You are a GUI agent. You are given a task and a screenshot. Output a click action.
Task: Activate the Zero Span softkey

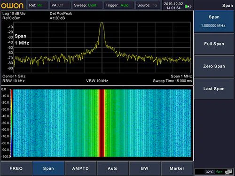(214, 66)
